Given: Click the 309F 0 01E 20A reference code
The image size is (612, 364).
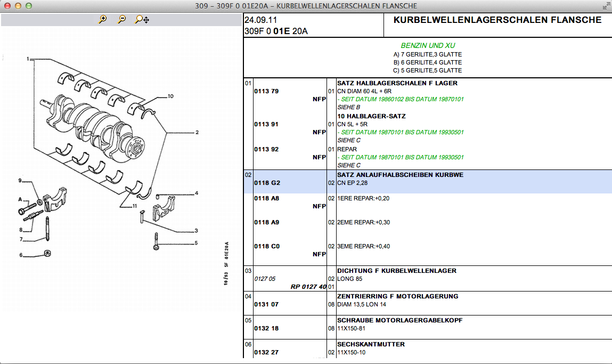Looking at the screenshot, I should coord(276,31).
